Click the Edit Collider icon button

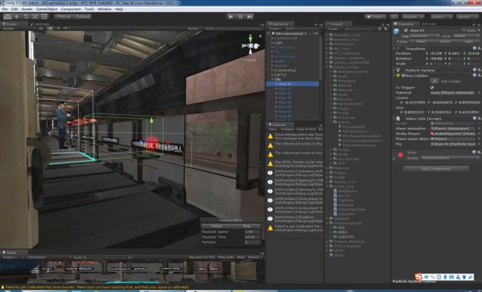coord(434,82)
